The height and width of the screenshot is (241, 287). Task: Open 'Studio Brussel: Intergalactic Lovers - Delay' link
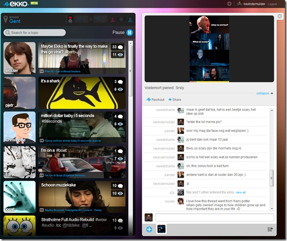pos(73,210)
